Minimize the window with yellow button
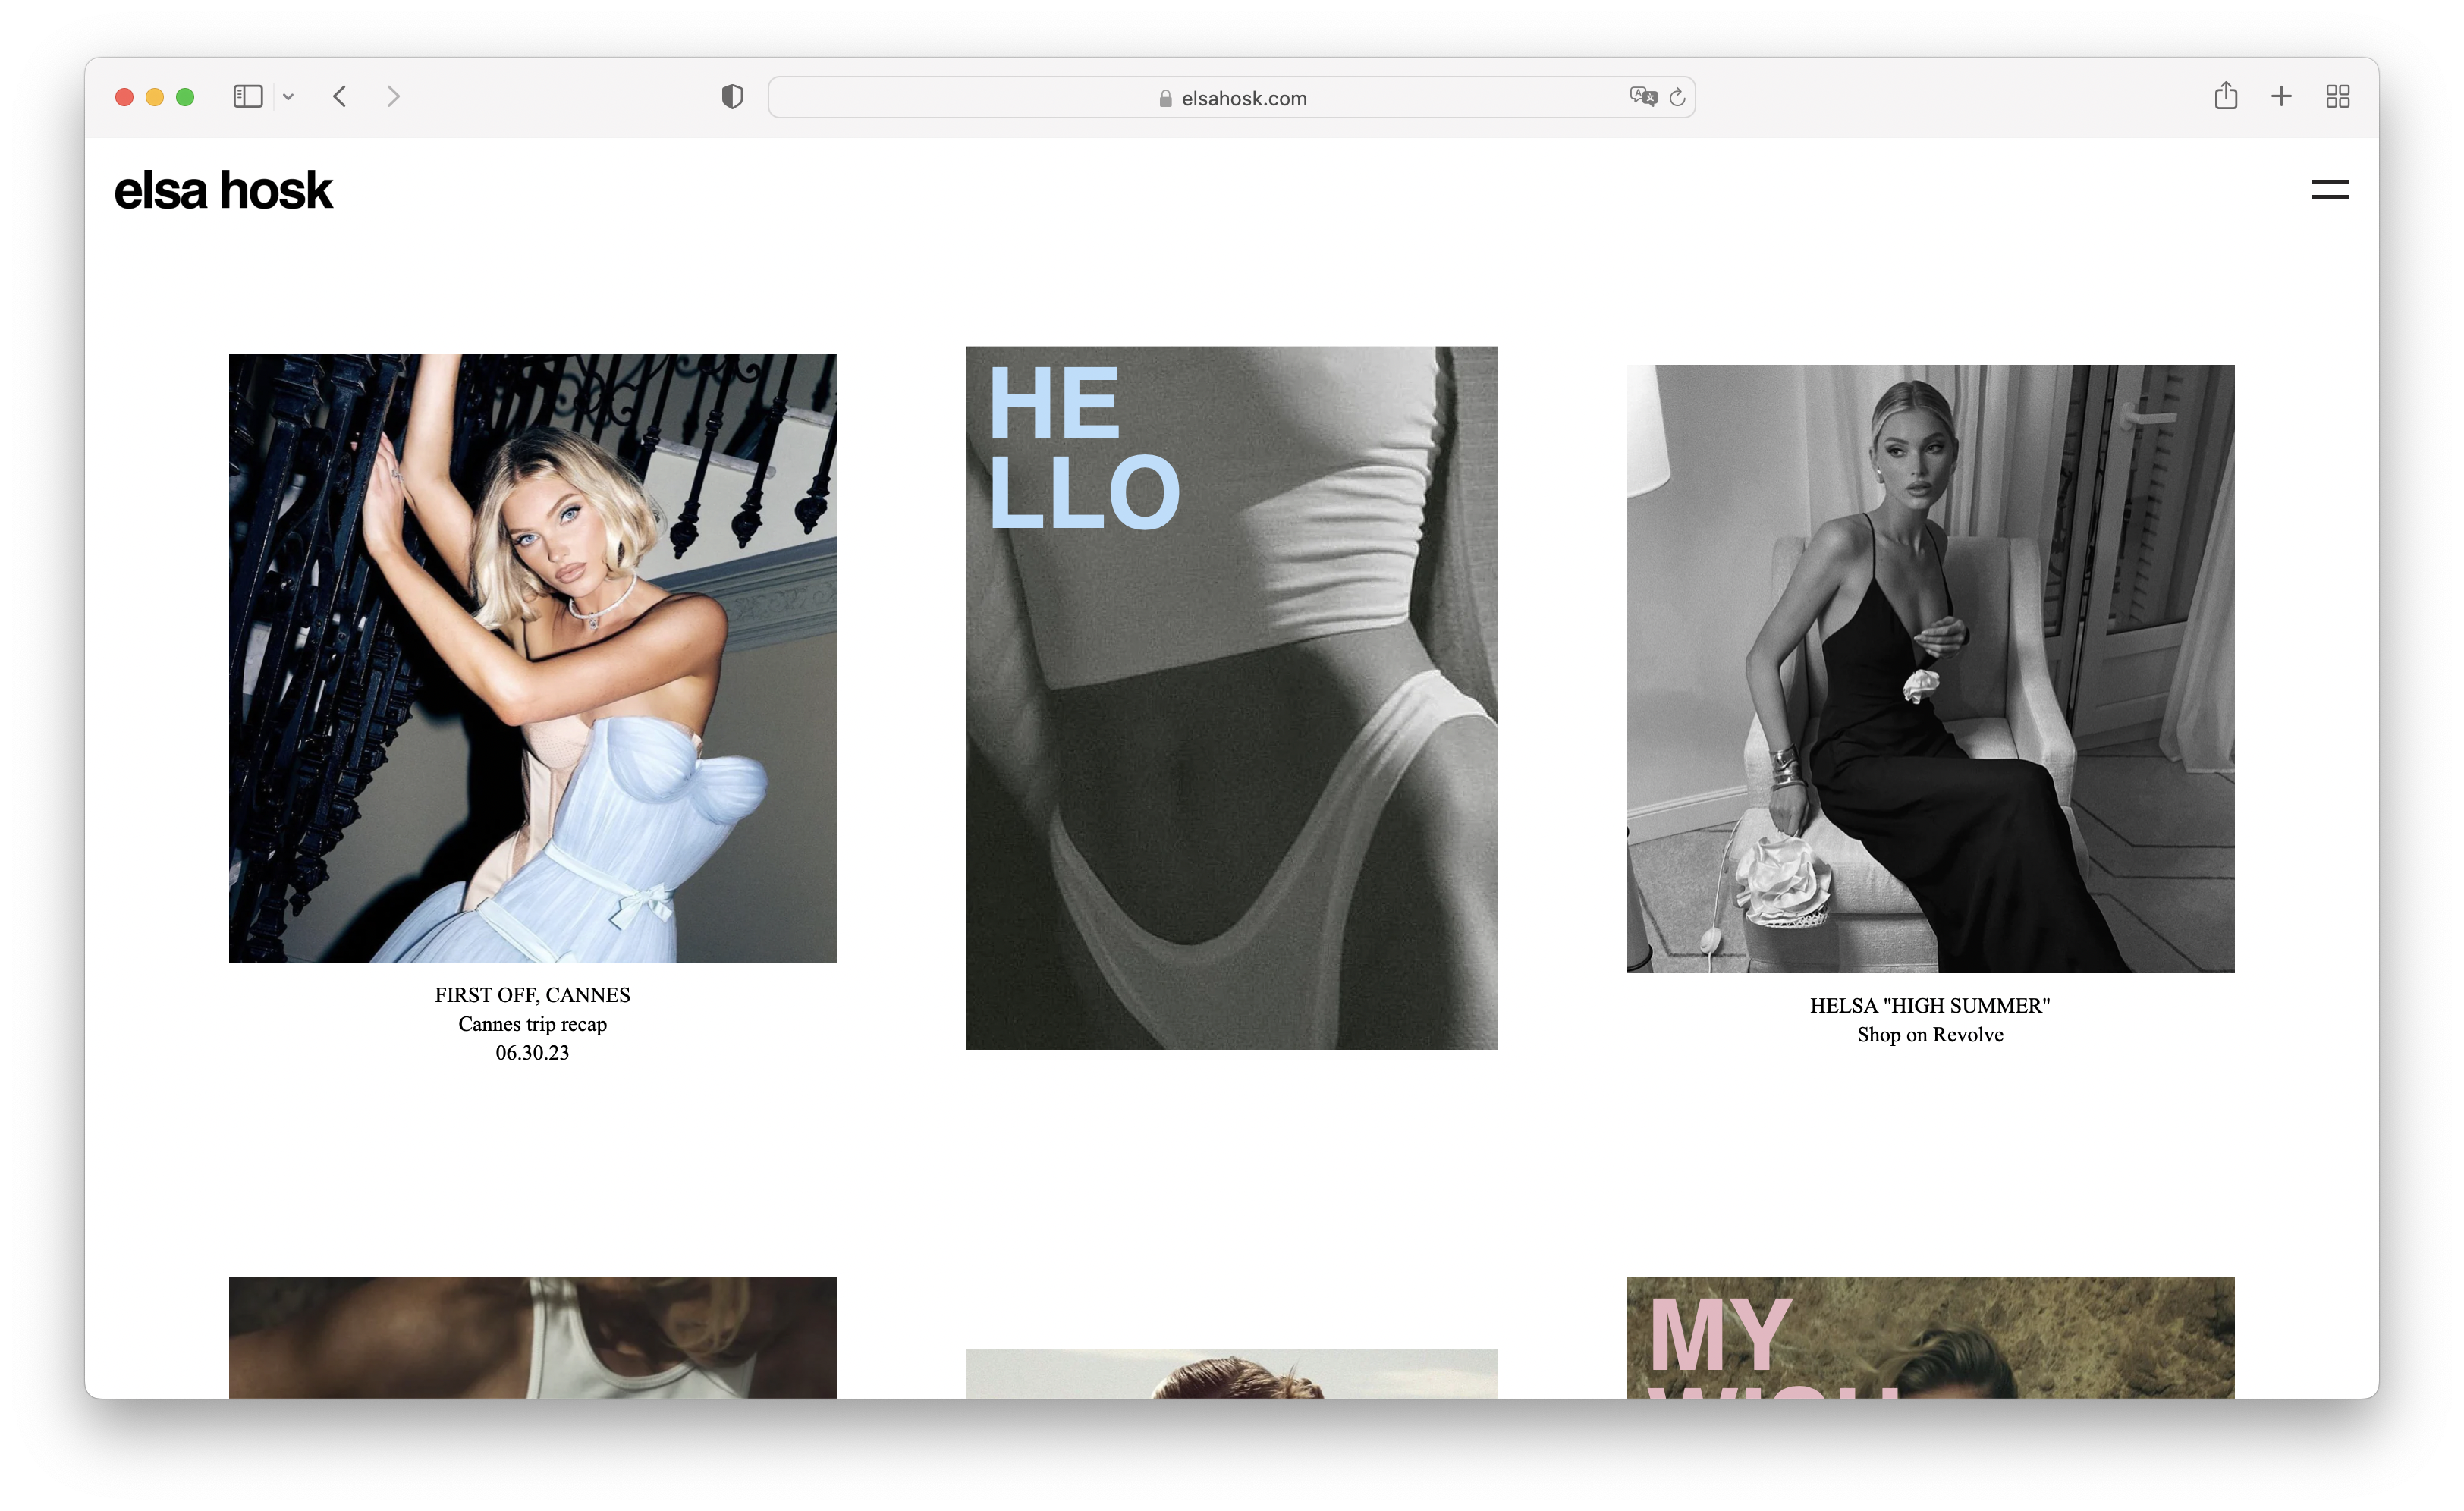This screenshot has height=1511, width=2464. point(154,97)
